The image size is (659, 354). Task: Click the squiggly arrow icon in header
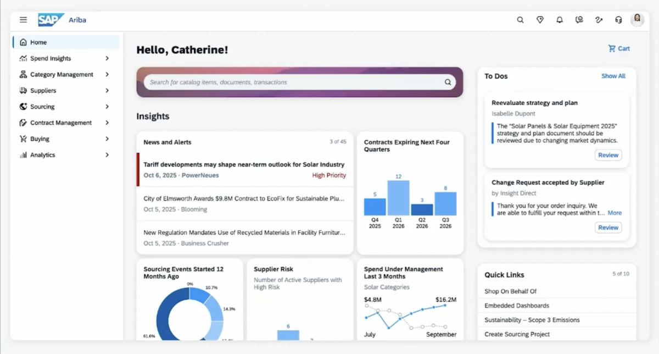click(x=599, y=20)
